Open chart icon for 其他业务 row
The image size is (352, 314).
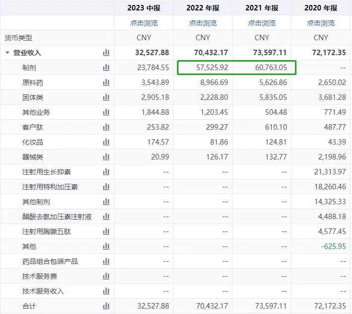[106, 112]
